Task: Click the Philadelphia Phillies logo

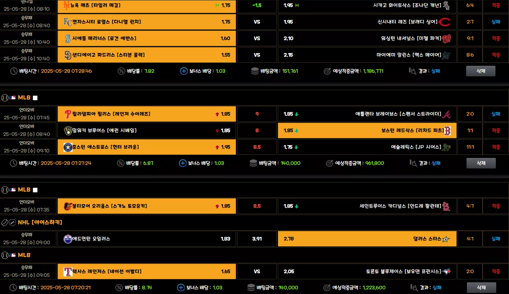Action: point(68,114)
